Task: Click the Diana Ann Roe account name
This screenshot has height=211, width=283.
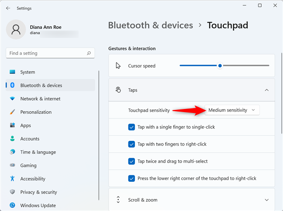Action: [x=45, y=27]
